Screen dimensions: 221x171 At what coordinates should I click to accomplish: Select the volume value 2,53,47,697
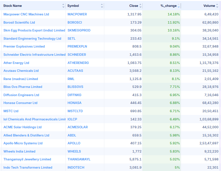click(x=209, y=143)
